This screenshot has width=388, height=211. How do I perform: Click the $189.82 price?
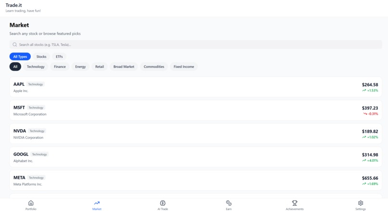(370, 131)
